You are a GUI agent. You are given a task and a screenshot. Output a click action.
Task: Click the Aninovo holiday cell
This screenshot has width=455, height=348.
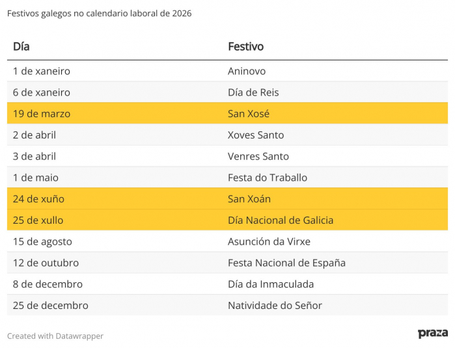(247, 71)
